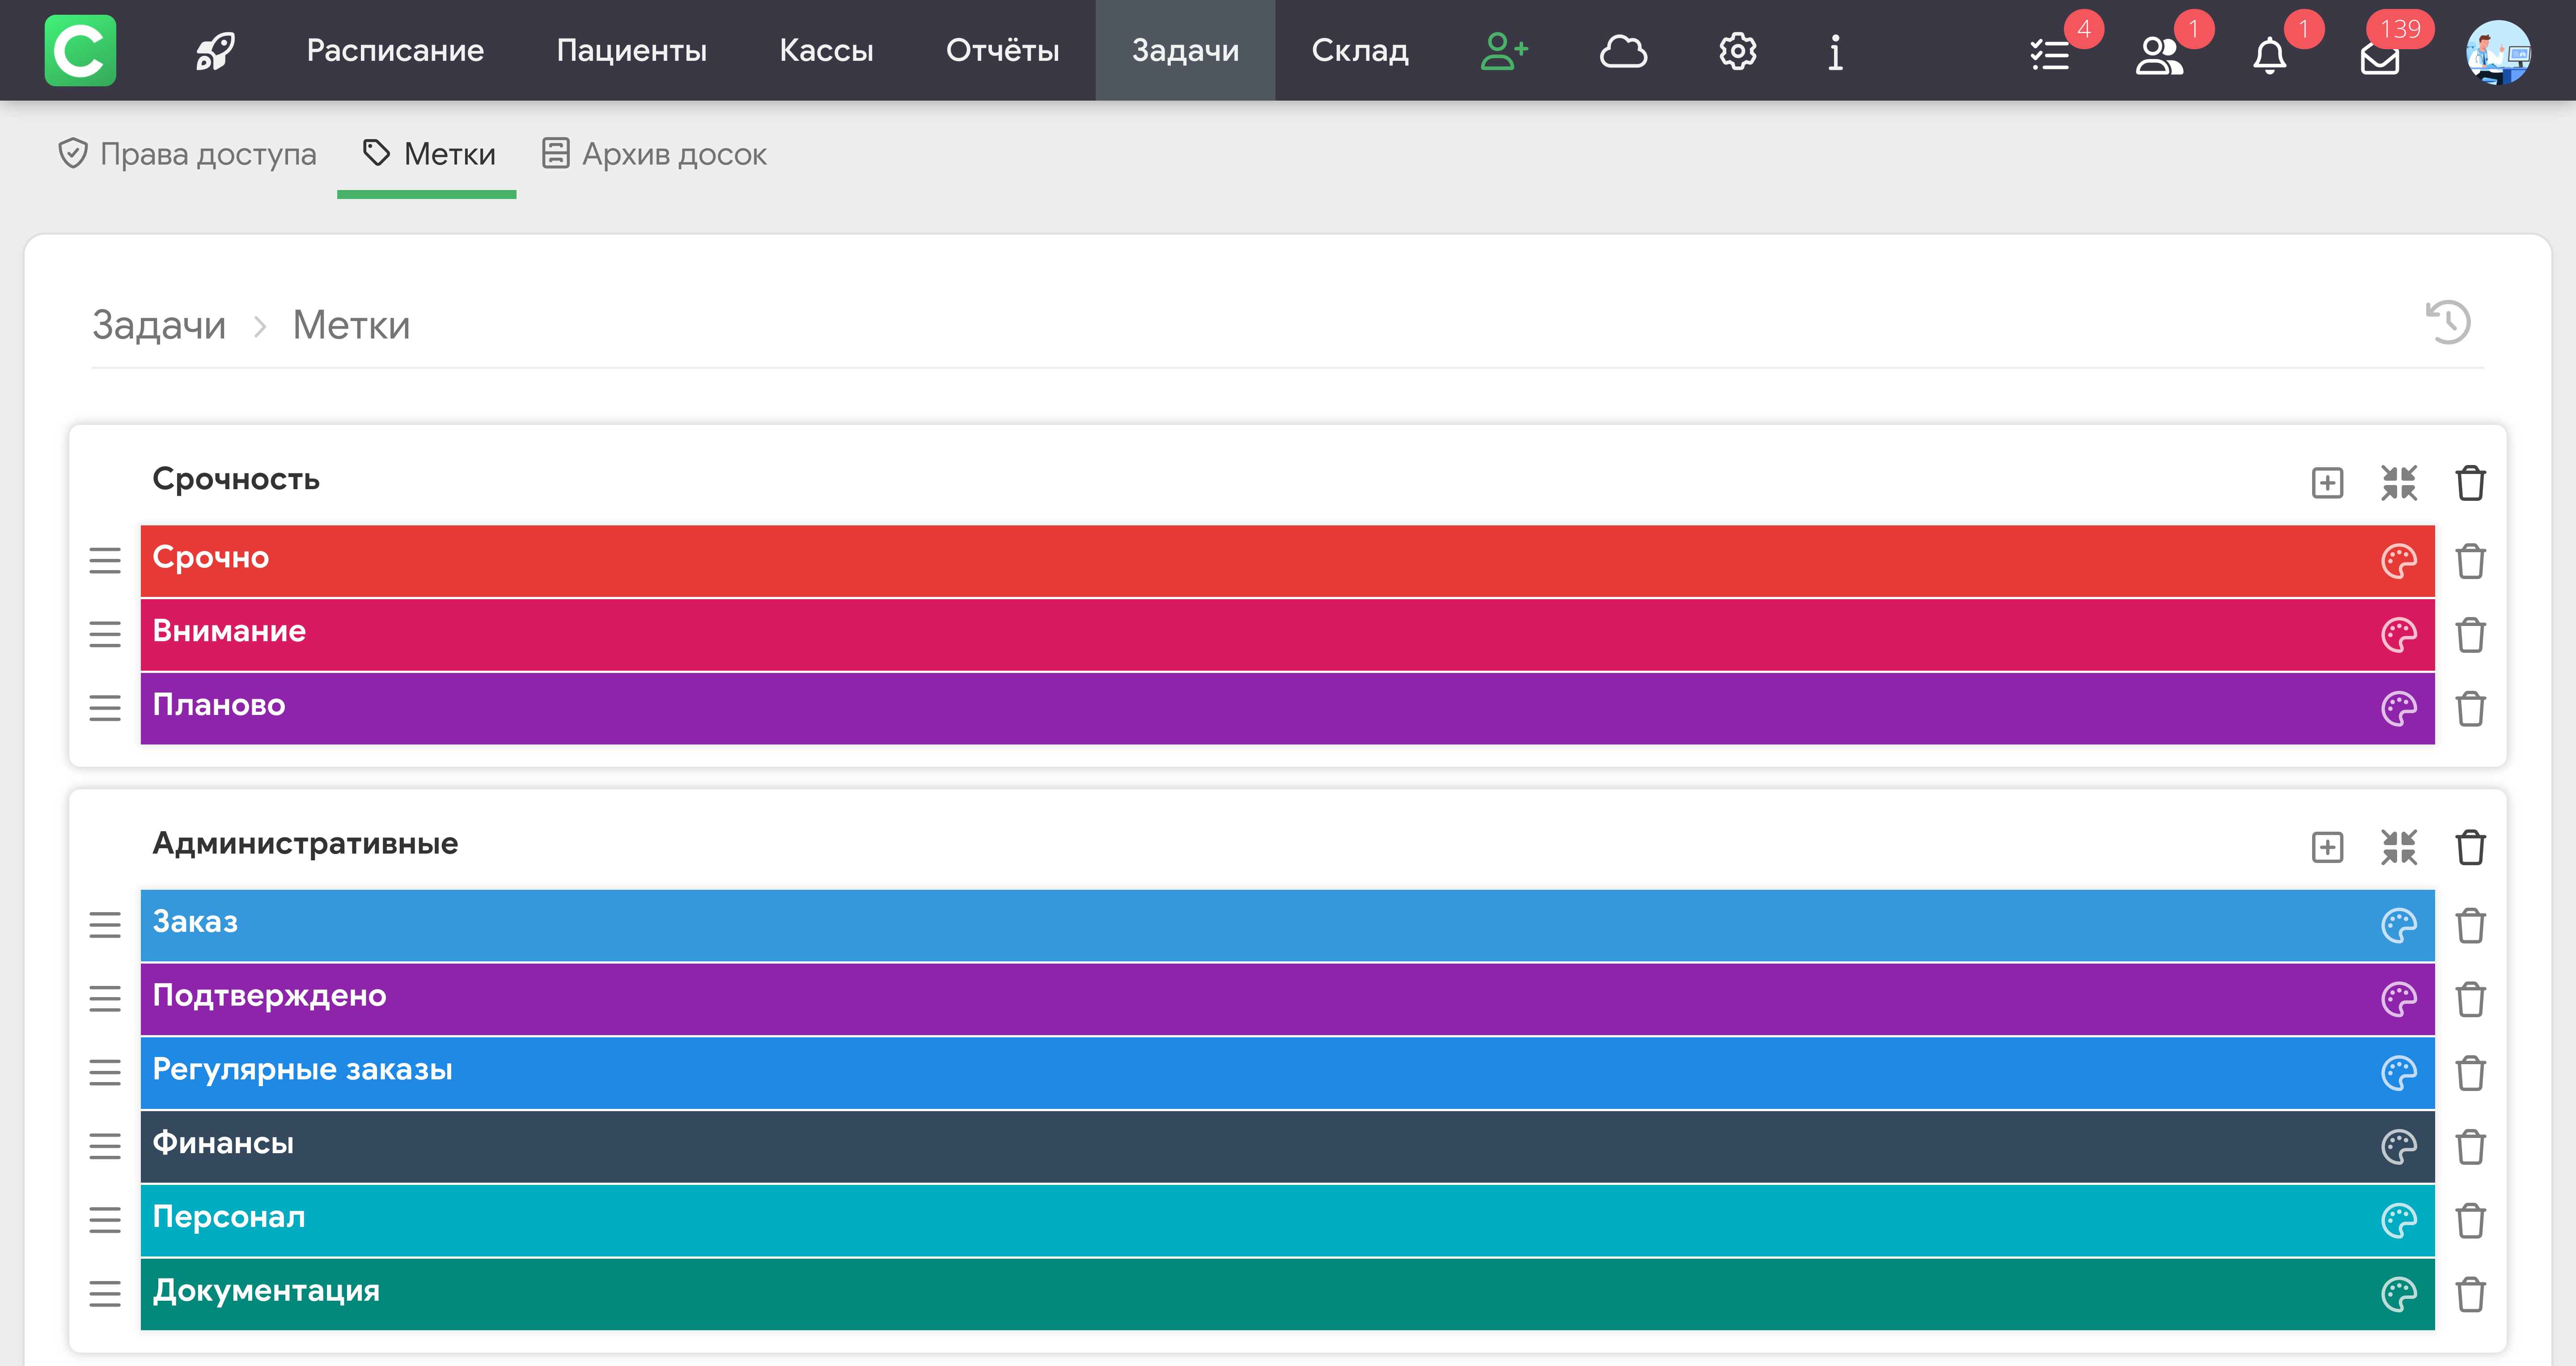The width and height of the screenshot is (2576, 1366).
Task: Collapse the Срочность group
Action: 2398,483
